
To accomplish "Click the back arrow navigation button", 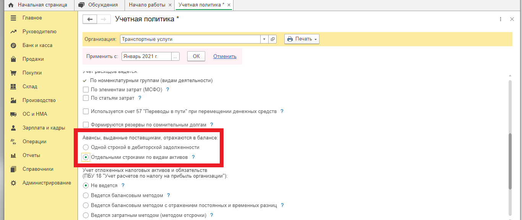I will click(x=90, y=19).
